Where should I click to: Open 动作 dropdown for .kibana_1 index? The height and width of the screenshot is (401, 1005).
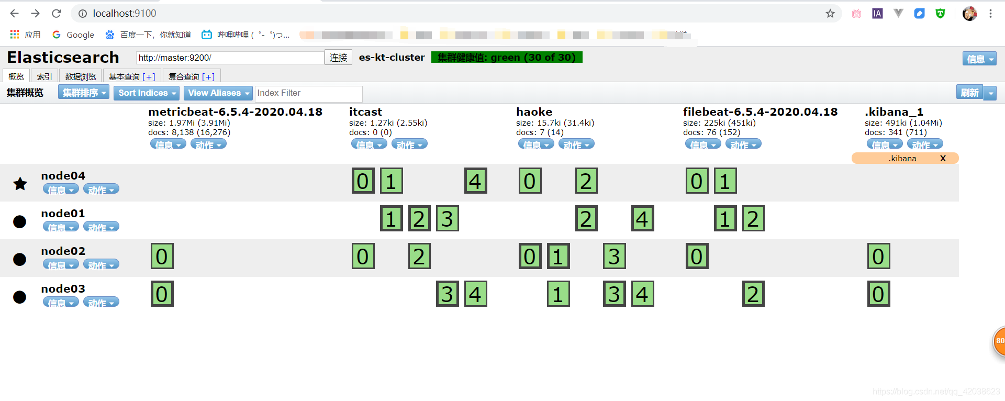(x=925, y=144)
